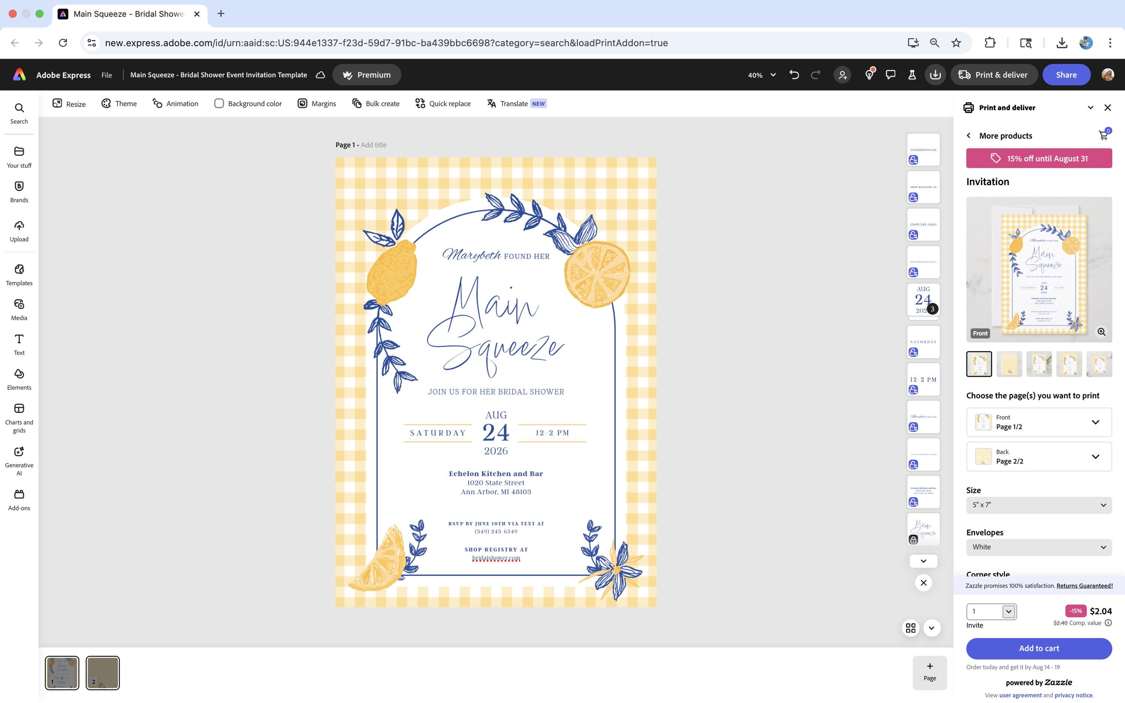Expand more layers chevron in layer stack
This screenshot has width=1125, height=703.
point(923,561)
